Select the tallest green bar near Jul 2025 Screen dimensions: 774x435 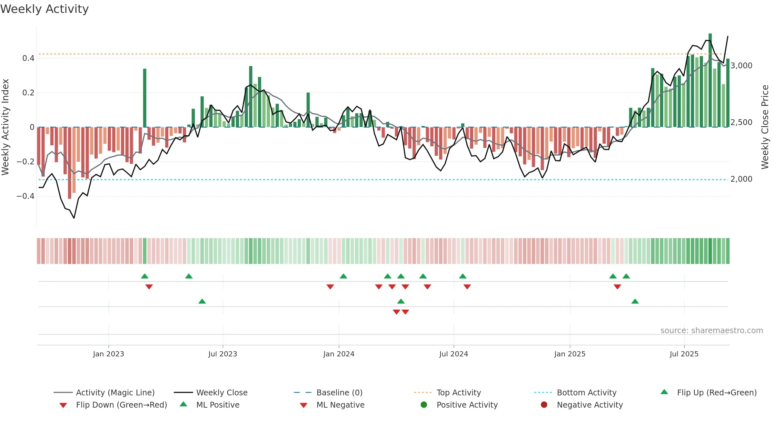tap(710, 80)
